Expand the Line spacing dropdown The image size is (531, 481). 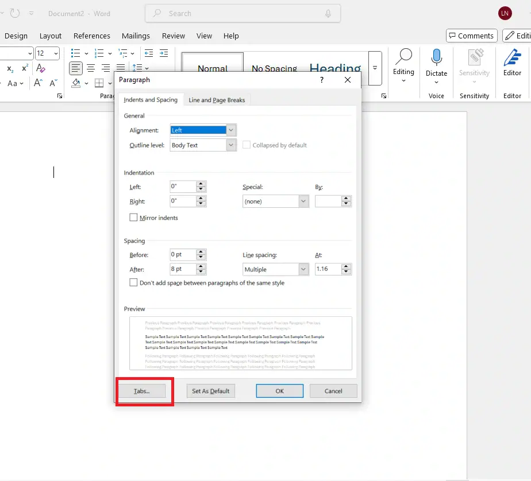click(x=303, y=269)
